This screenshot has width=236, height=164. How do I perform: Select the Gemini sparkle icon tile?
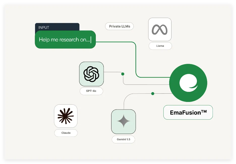[123, 121]
